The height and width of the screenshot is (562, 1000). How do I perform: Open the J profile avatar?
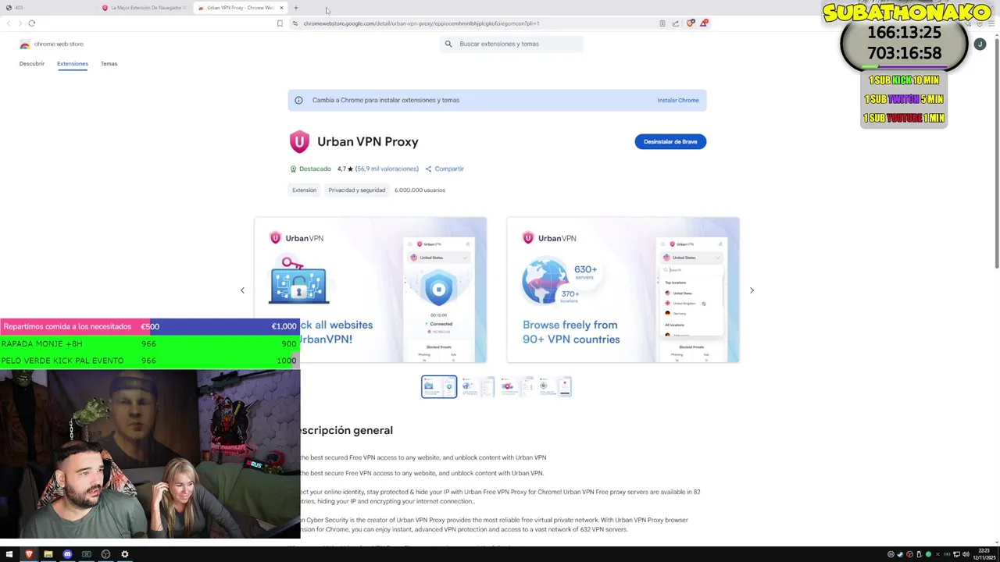click(980, 44)
